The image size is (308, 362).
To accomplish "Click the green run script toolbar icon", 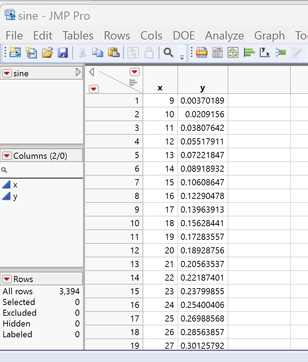I will click(281, 52).
